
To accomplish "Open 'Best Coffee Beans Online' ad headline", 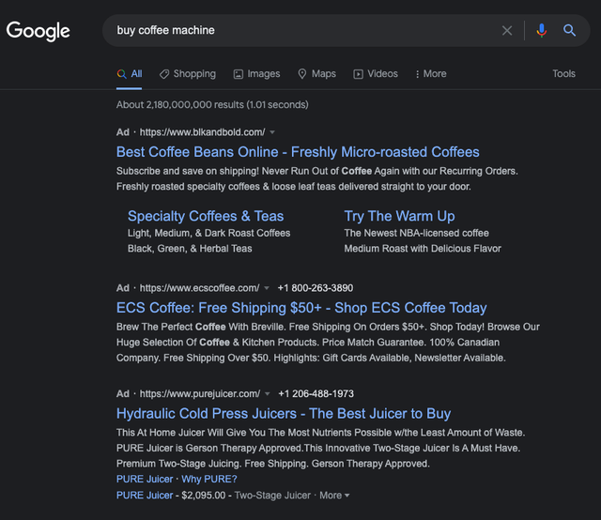I will (298, 152).
